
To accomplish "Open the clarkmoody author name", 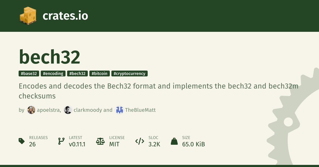I will click(x=87, y=110).
